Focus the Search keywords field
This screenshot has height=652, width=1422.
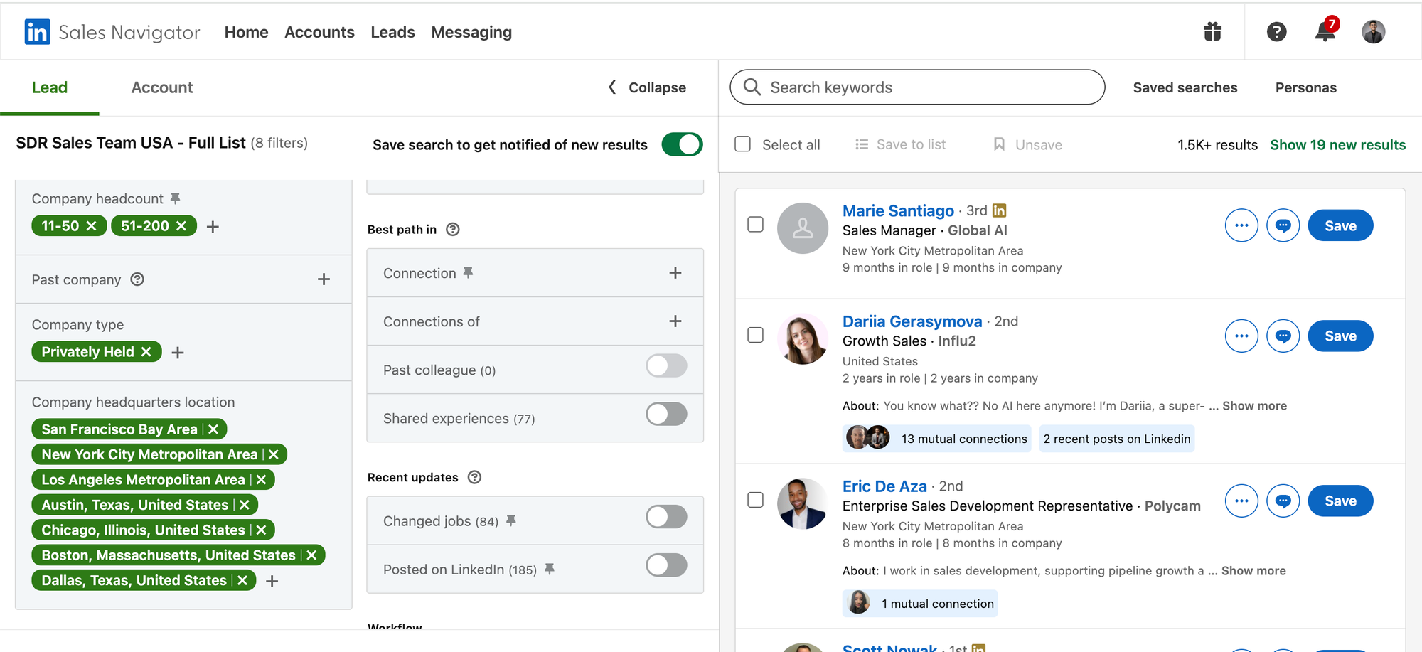tap(924, 87)
